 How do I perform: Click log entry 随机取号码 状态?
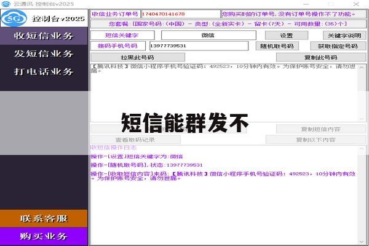pyautogui.click(x=146, y=165)
